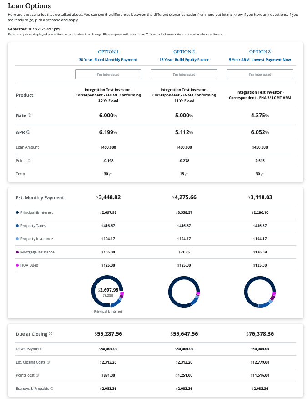This screenshot has width=308, height=399.
Task: Click the info icon next to Rate
Action: 30,115
